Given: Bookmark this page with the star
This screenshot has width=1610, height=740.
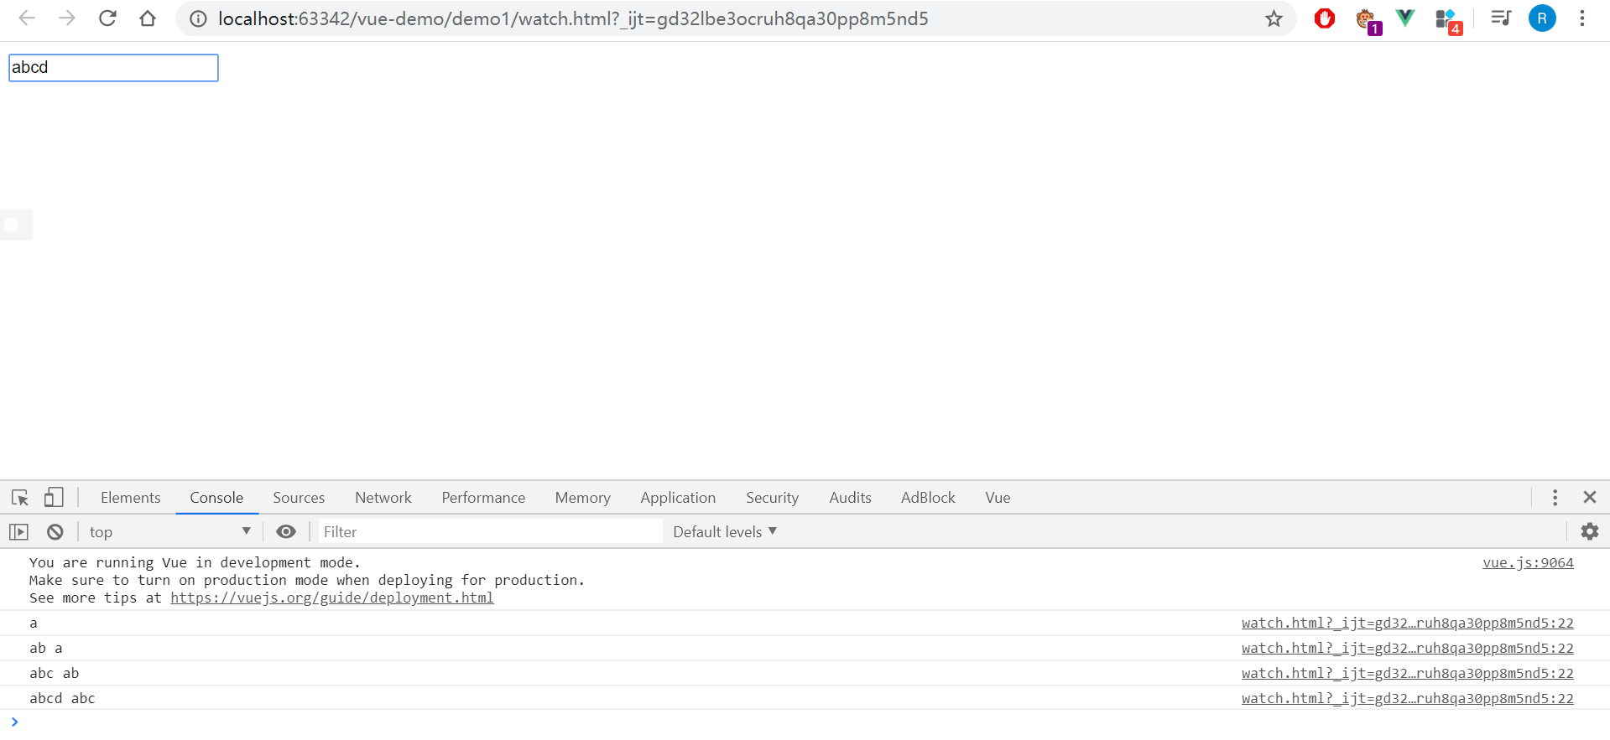Looking at the screenshot, I should click(1274, 18).
